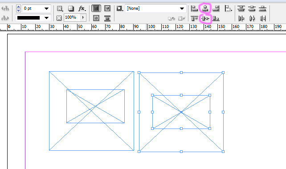Open the opacity slider arrow
This screenshot has width=286, height=169.
(x=83, y=17)
